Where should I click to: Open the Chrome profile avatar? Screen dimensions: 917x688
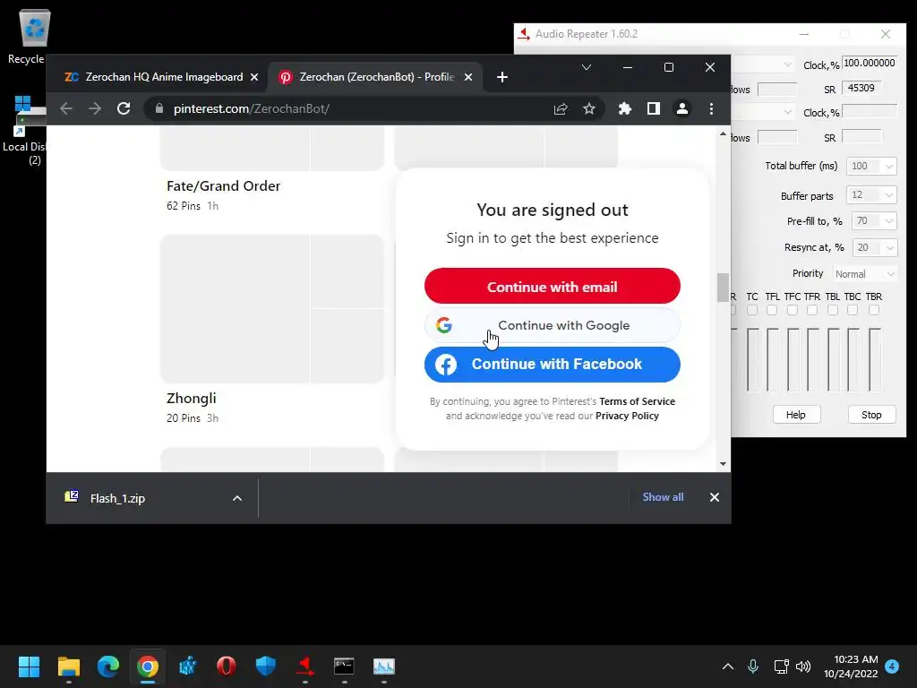pyautogui.click(x=681, y=108)
